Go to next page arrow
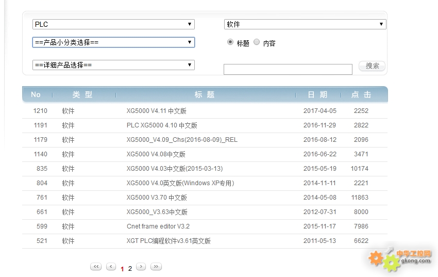Image resolution: width=438 pixels, height=277 pixels. [141, 267]
